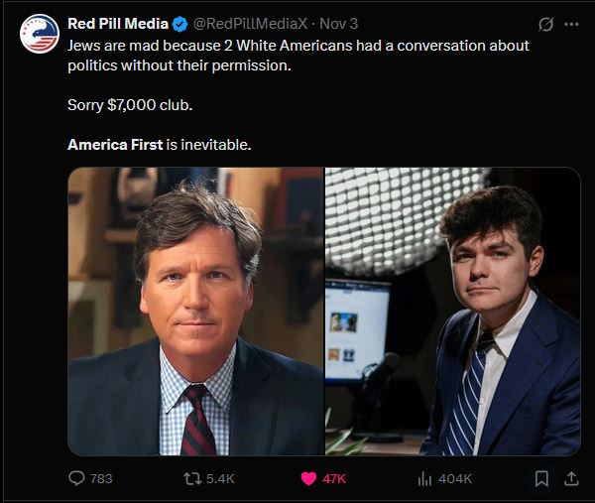The image size is (595, 503).
Task: Click the bold "America First" text
Action: click(115, 145)
